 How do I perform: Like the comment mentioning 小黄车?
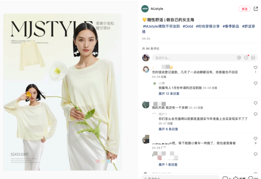(x=255, y=138)
